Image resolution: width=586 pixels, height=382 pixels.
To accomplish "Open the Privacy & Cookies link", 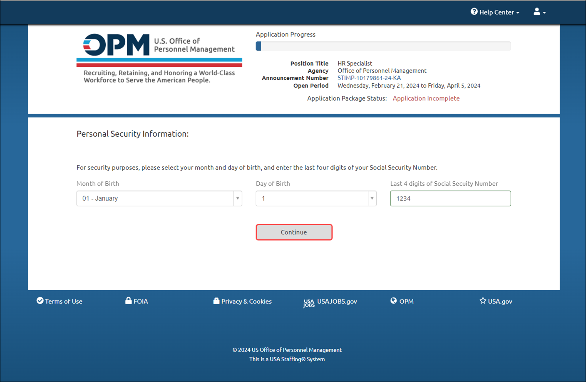I will (242, 301).
